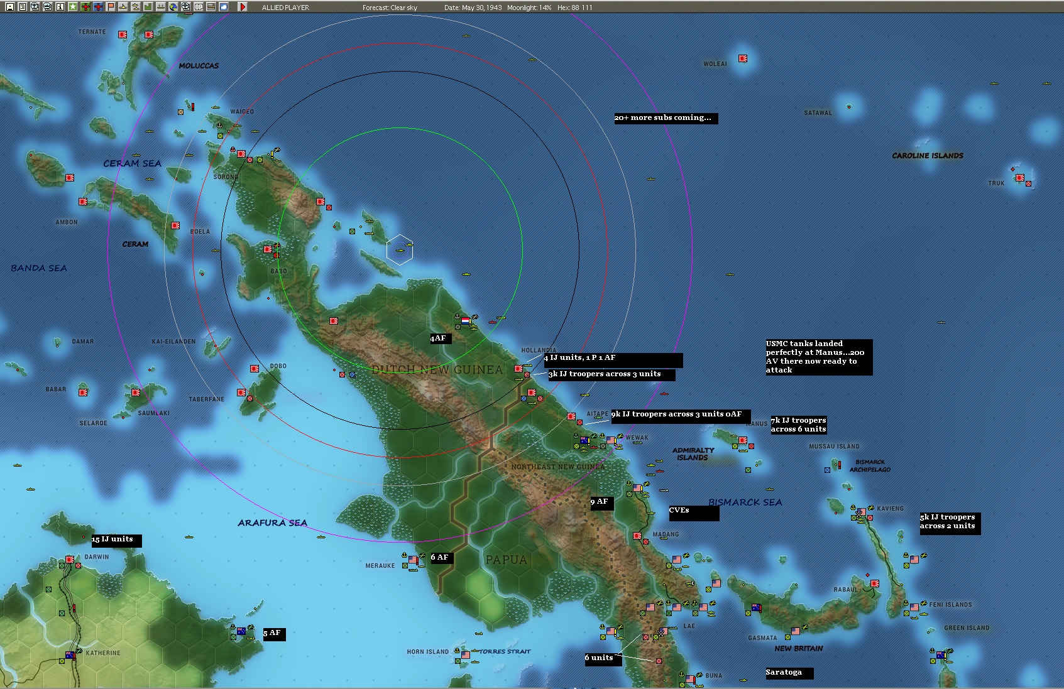Click '5k IJ troopers across 2 units' label
The height and width of the screenshot is (689, 1064).
click(x=950, y=523)
